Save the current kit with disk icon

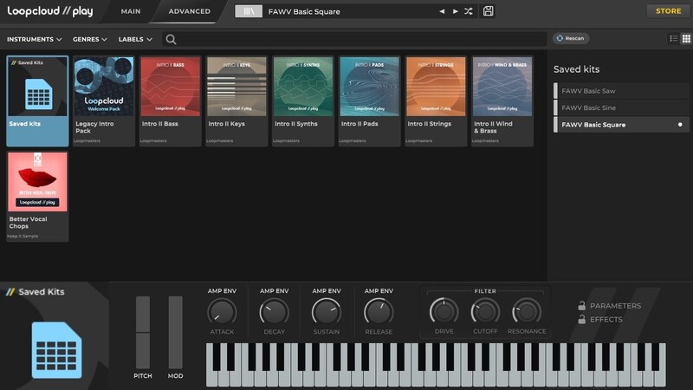tap(488, 11)
